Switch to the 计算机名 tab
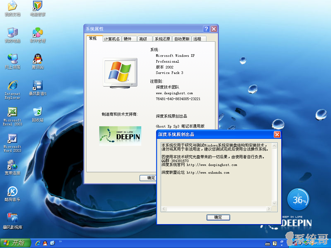Screen dimensions: 331x248 (x=112, y=39)
